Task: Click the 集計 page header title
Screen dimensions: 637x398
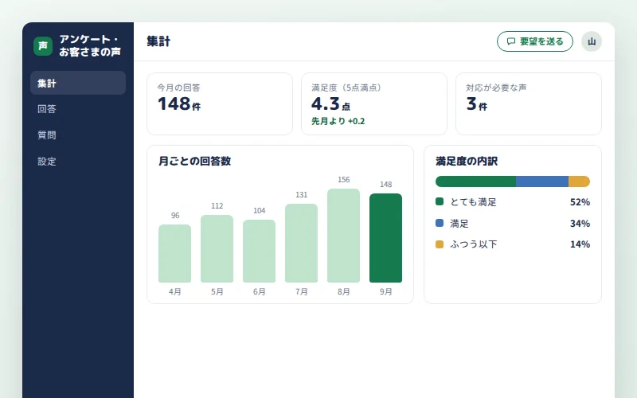Action: pos(158,41)
